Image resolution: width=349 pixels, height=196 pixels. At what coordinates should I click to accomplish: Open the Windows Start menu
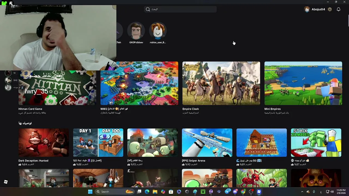90,192
